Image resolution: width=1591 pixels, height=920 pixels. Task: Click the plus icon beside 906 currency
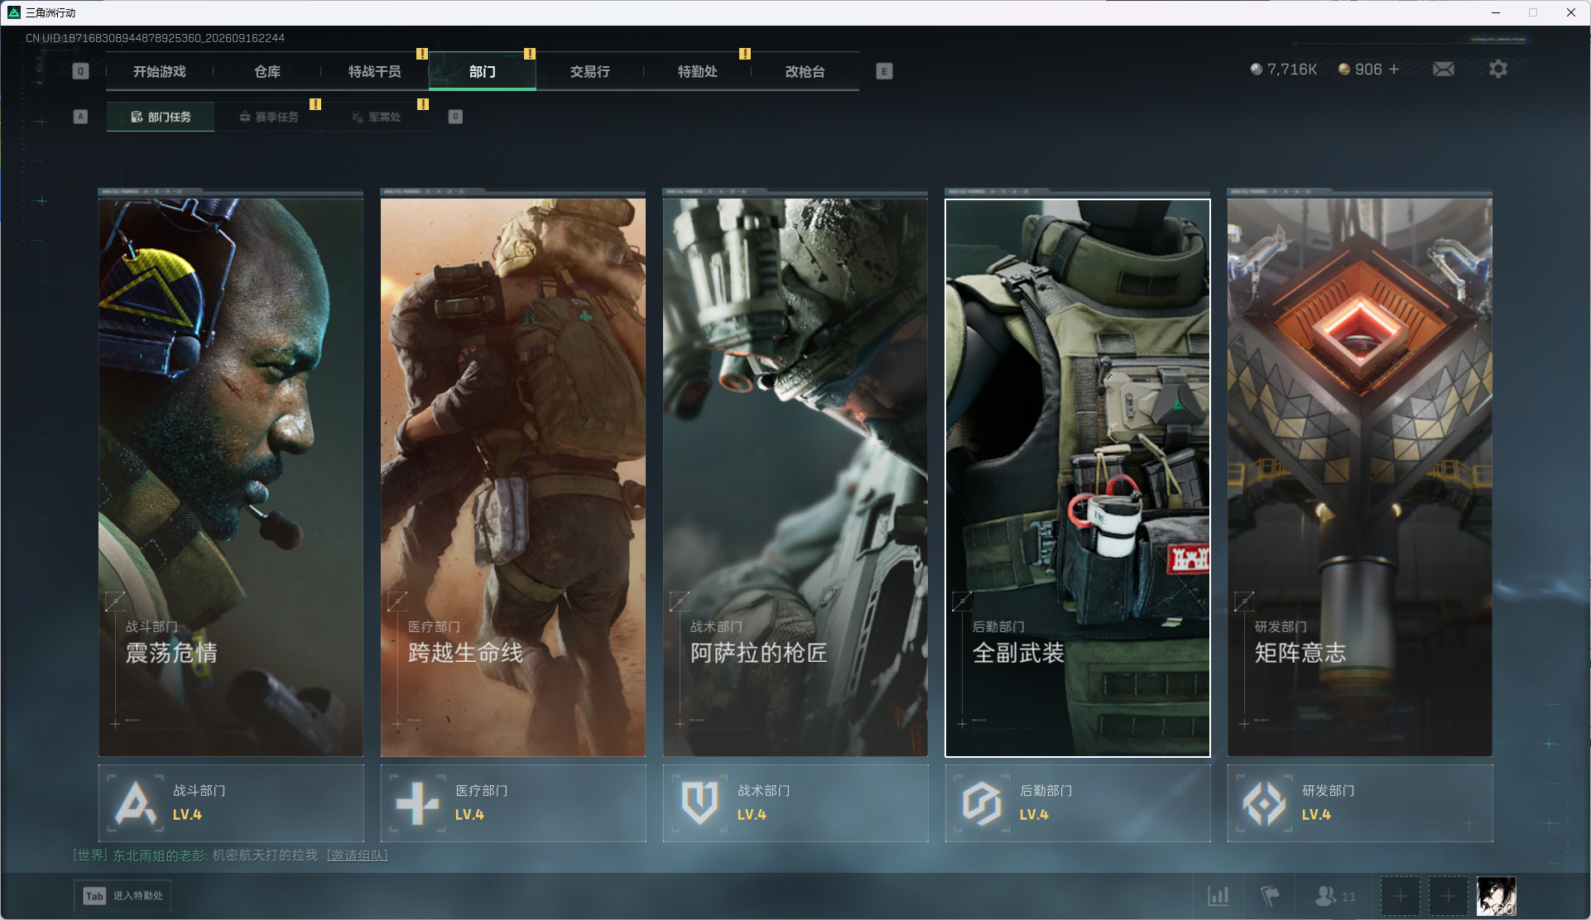(1394, 69)
